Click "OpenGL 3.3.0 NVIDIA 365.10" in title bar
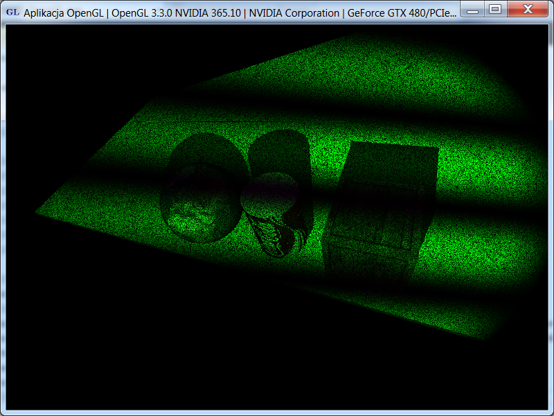Screen dimensions: 554x416 pyautogui.click(x=175, y=13)
